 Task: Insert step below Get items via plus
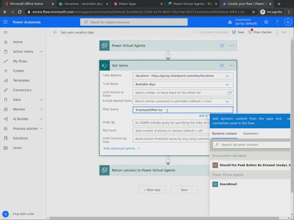(168, 159)
